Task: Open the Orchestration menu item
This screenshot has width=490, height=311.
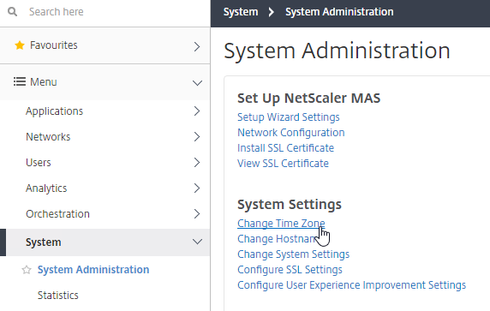Action: tap(57, 214)
